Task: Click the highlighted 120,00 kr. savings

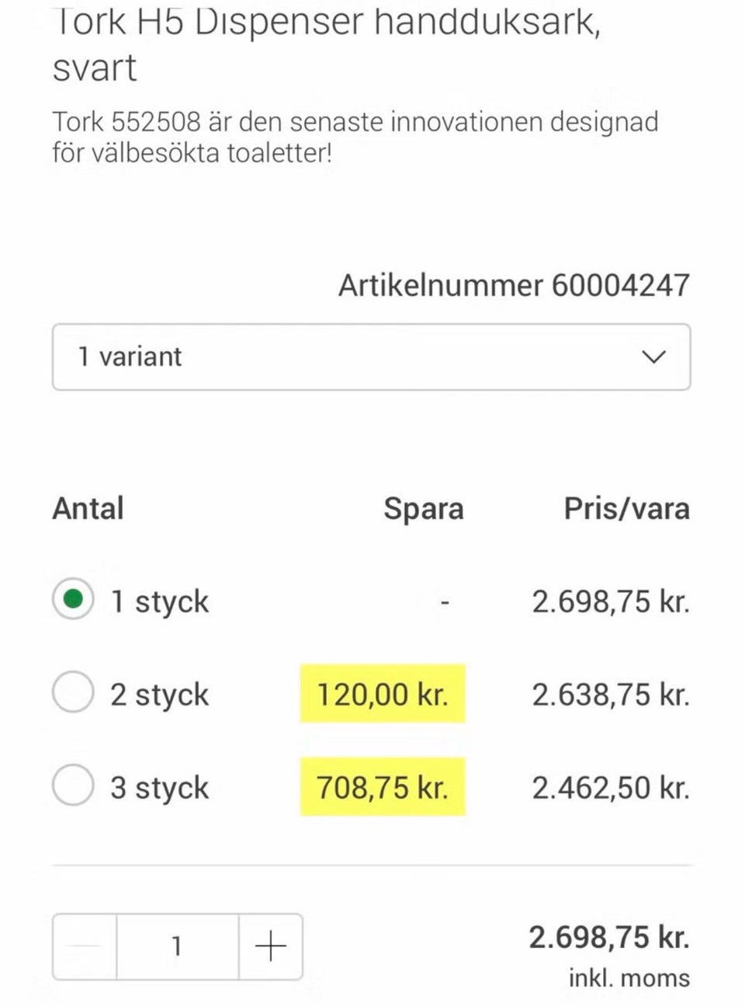Action: click(383, 694)
